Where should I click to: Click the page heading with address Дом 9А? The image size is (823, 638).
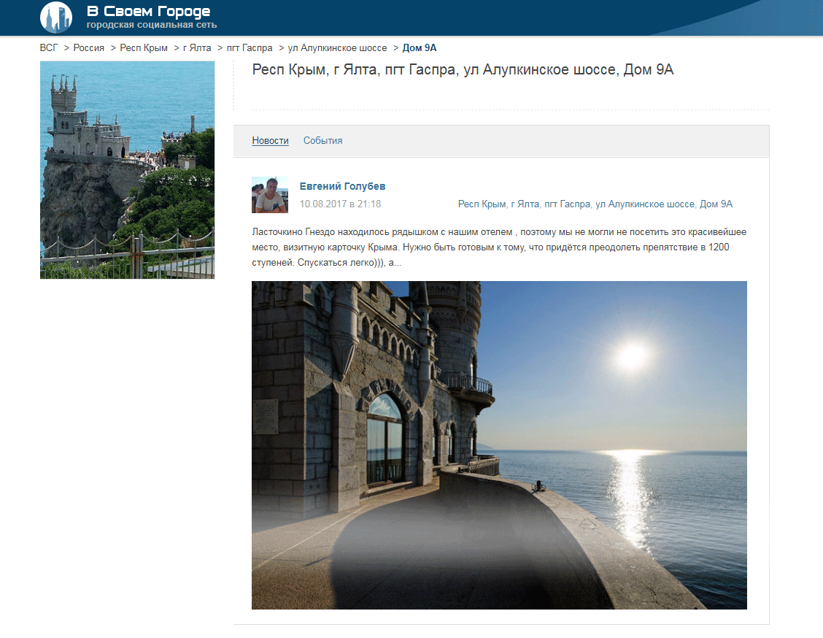click(x=463, y=70)
